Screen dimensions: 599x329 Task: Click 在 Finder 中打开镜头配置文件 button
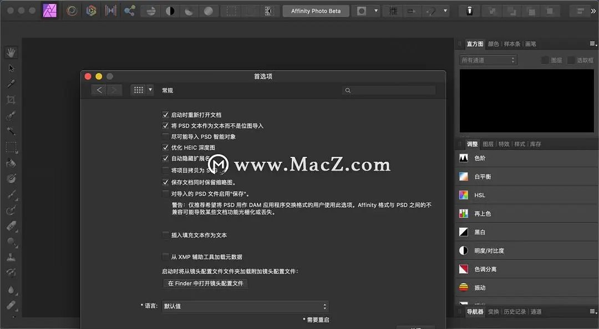pyautogui.click(x=206, y=283)
